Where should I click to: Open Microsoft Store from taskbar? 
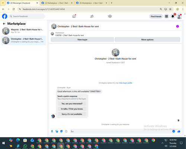coord(25,140)
